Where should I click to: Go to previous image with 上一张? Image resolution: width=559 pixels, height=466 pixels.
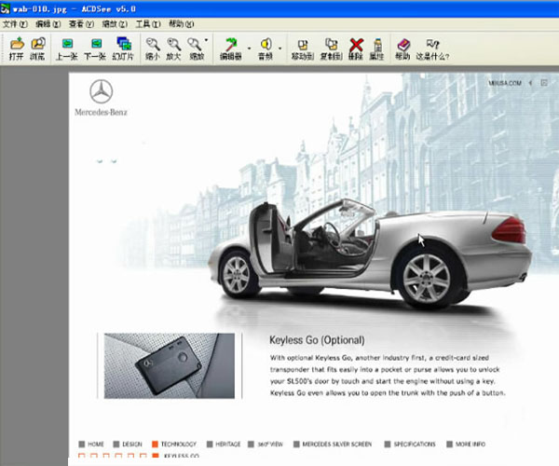67,48
